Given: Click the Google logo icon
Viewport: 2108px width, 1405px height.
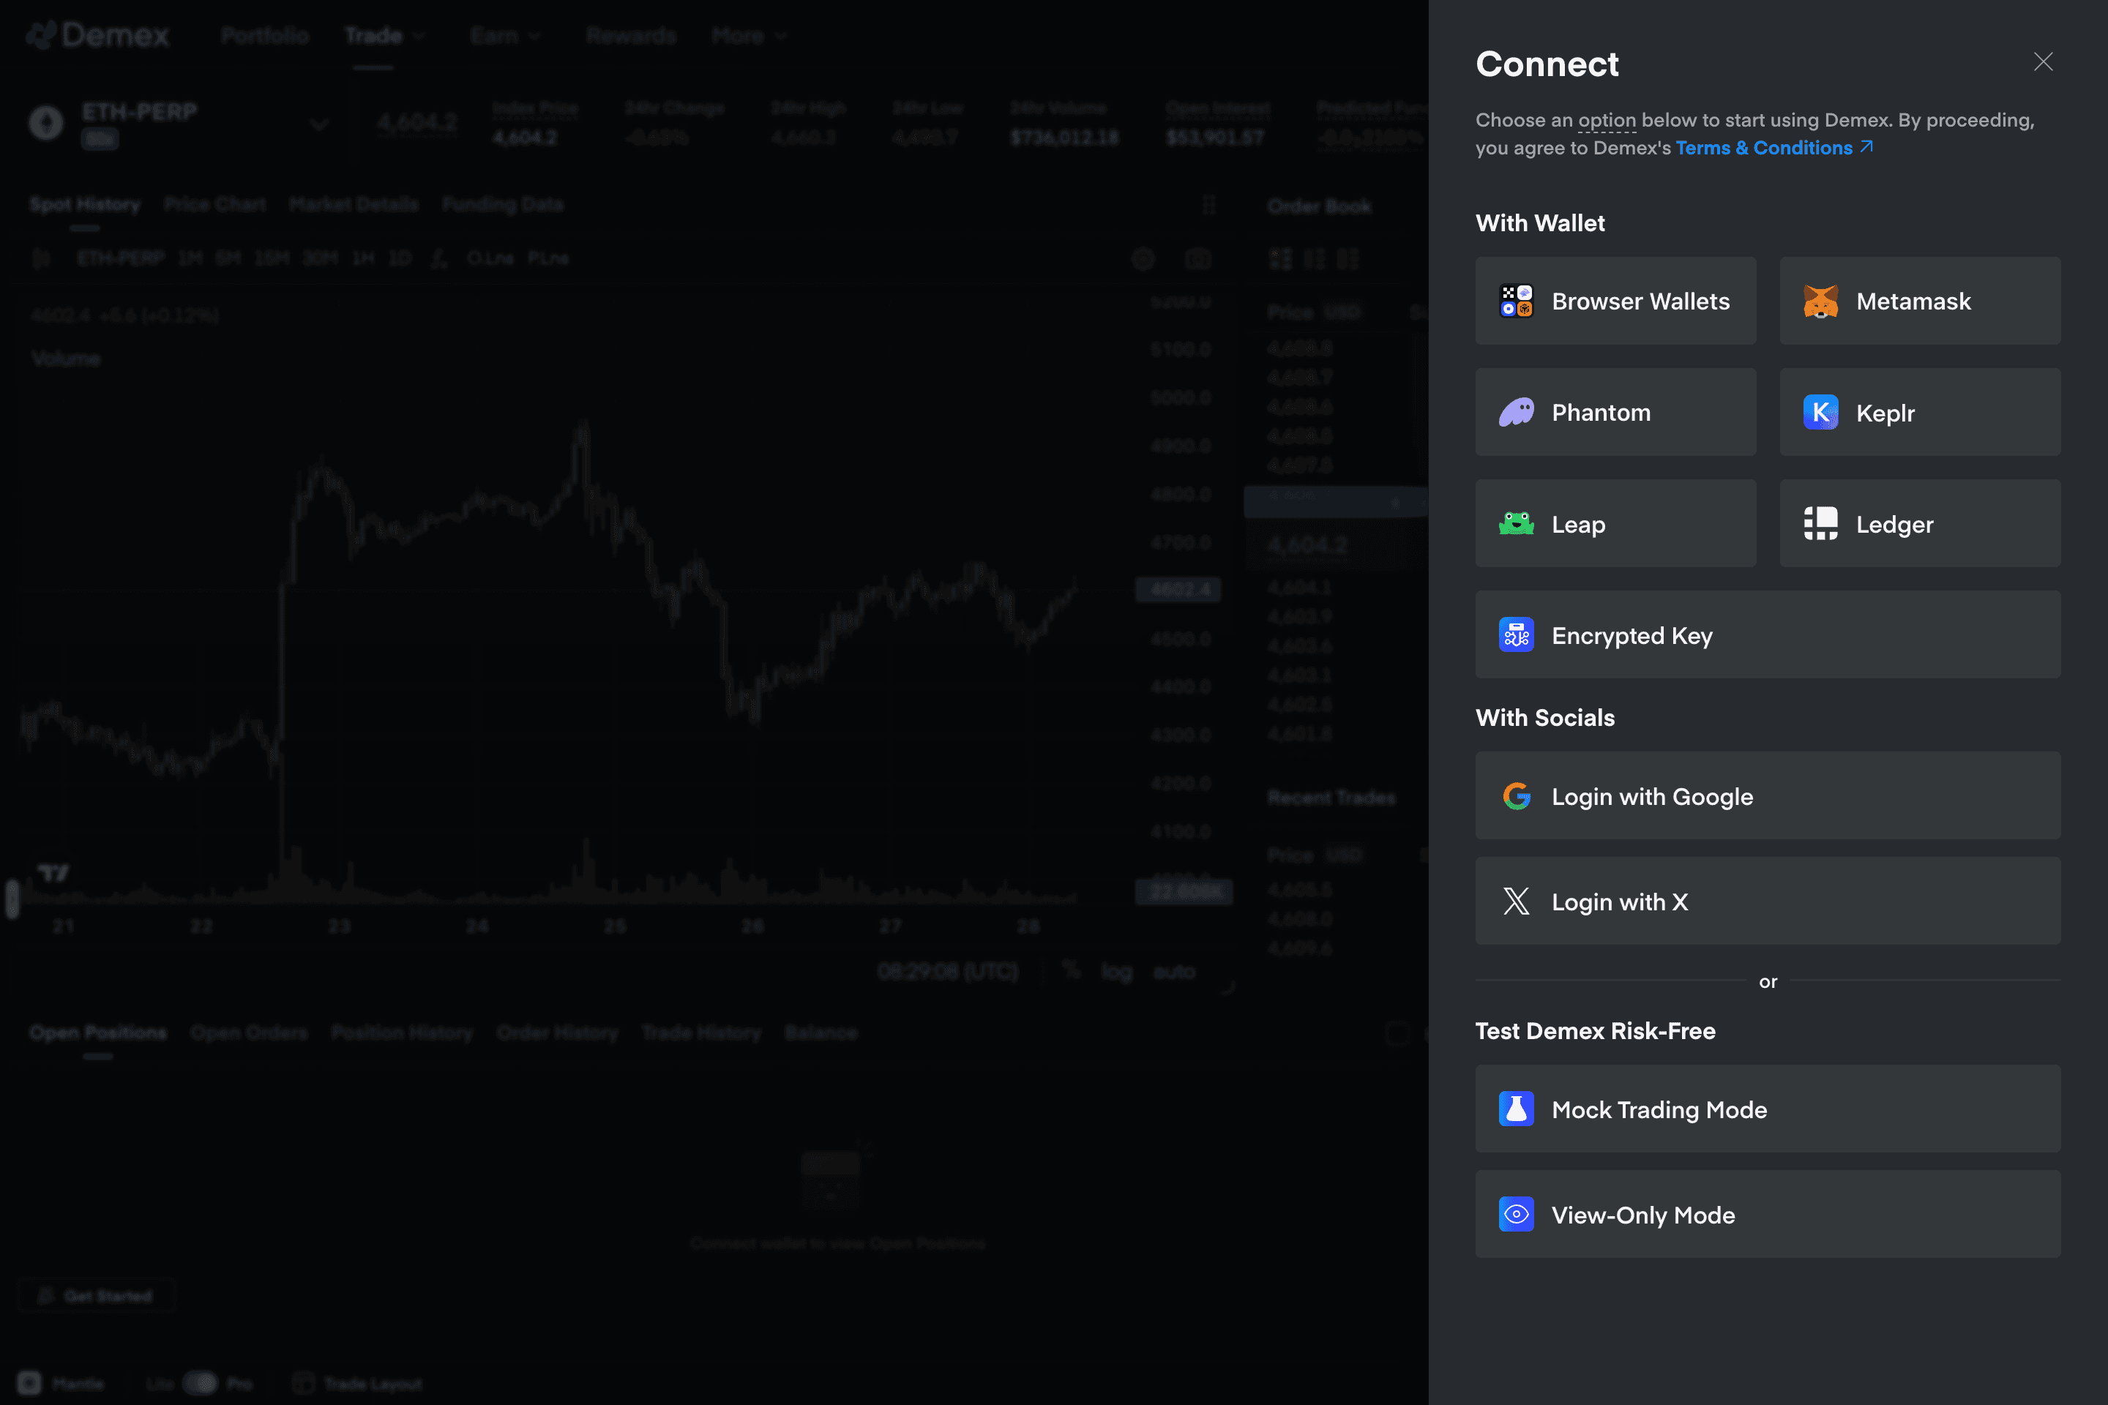Looking at the screenshot, I should (x=1517, y=795).
